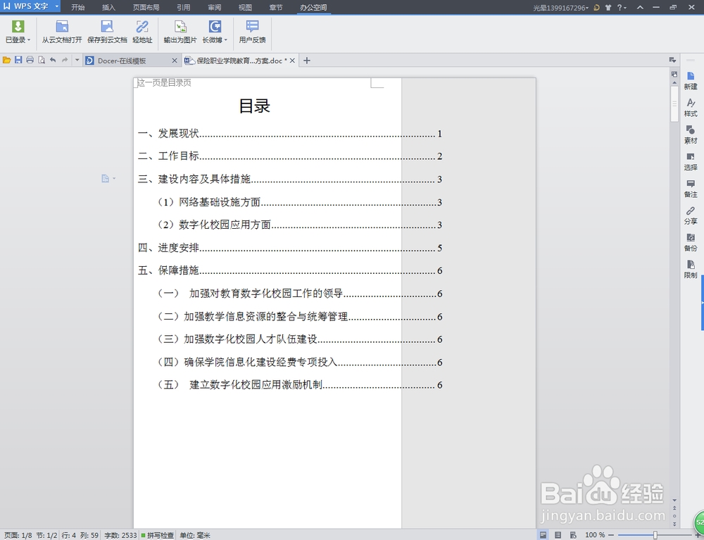This screenshot has width=704, height=540.
Task: Click the 轻地址 toolbar icon
Action: 142,32
